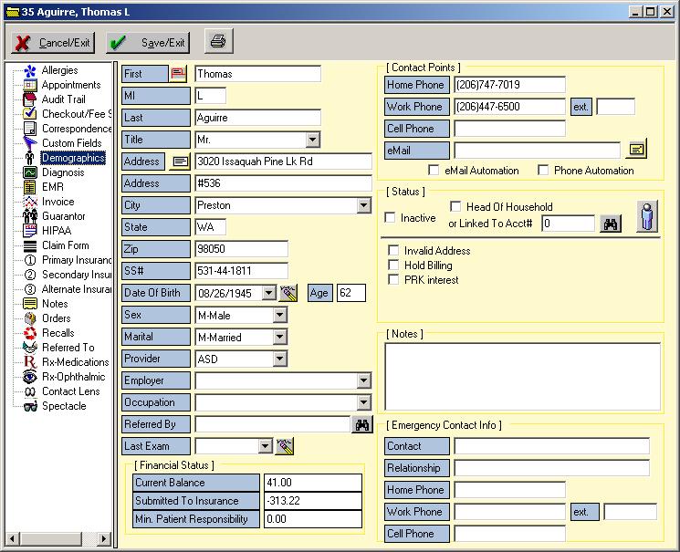Check the Hold Billing option

(394, 266)
